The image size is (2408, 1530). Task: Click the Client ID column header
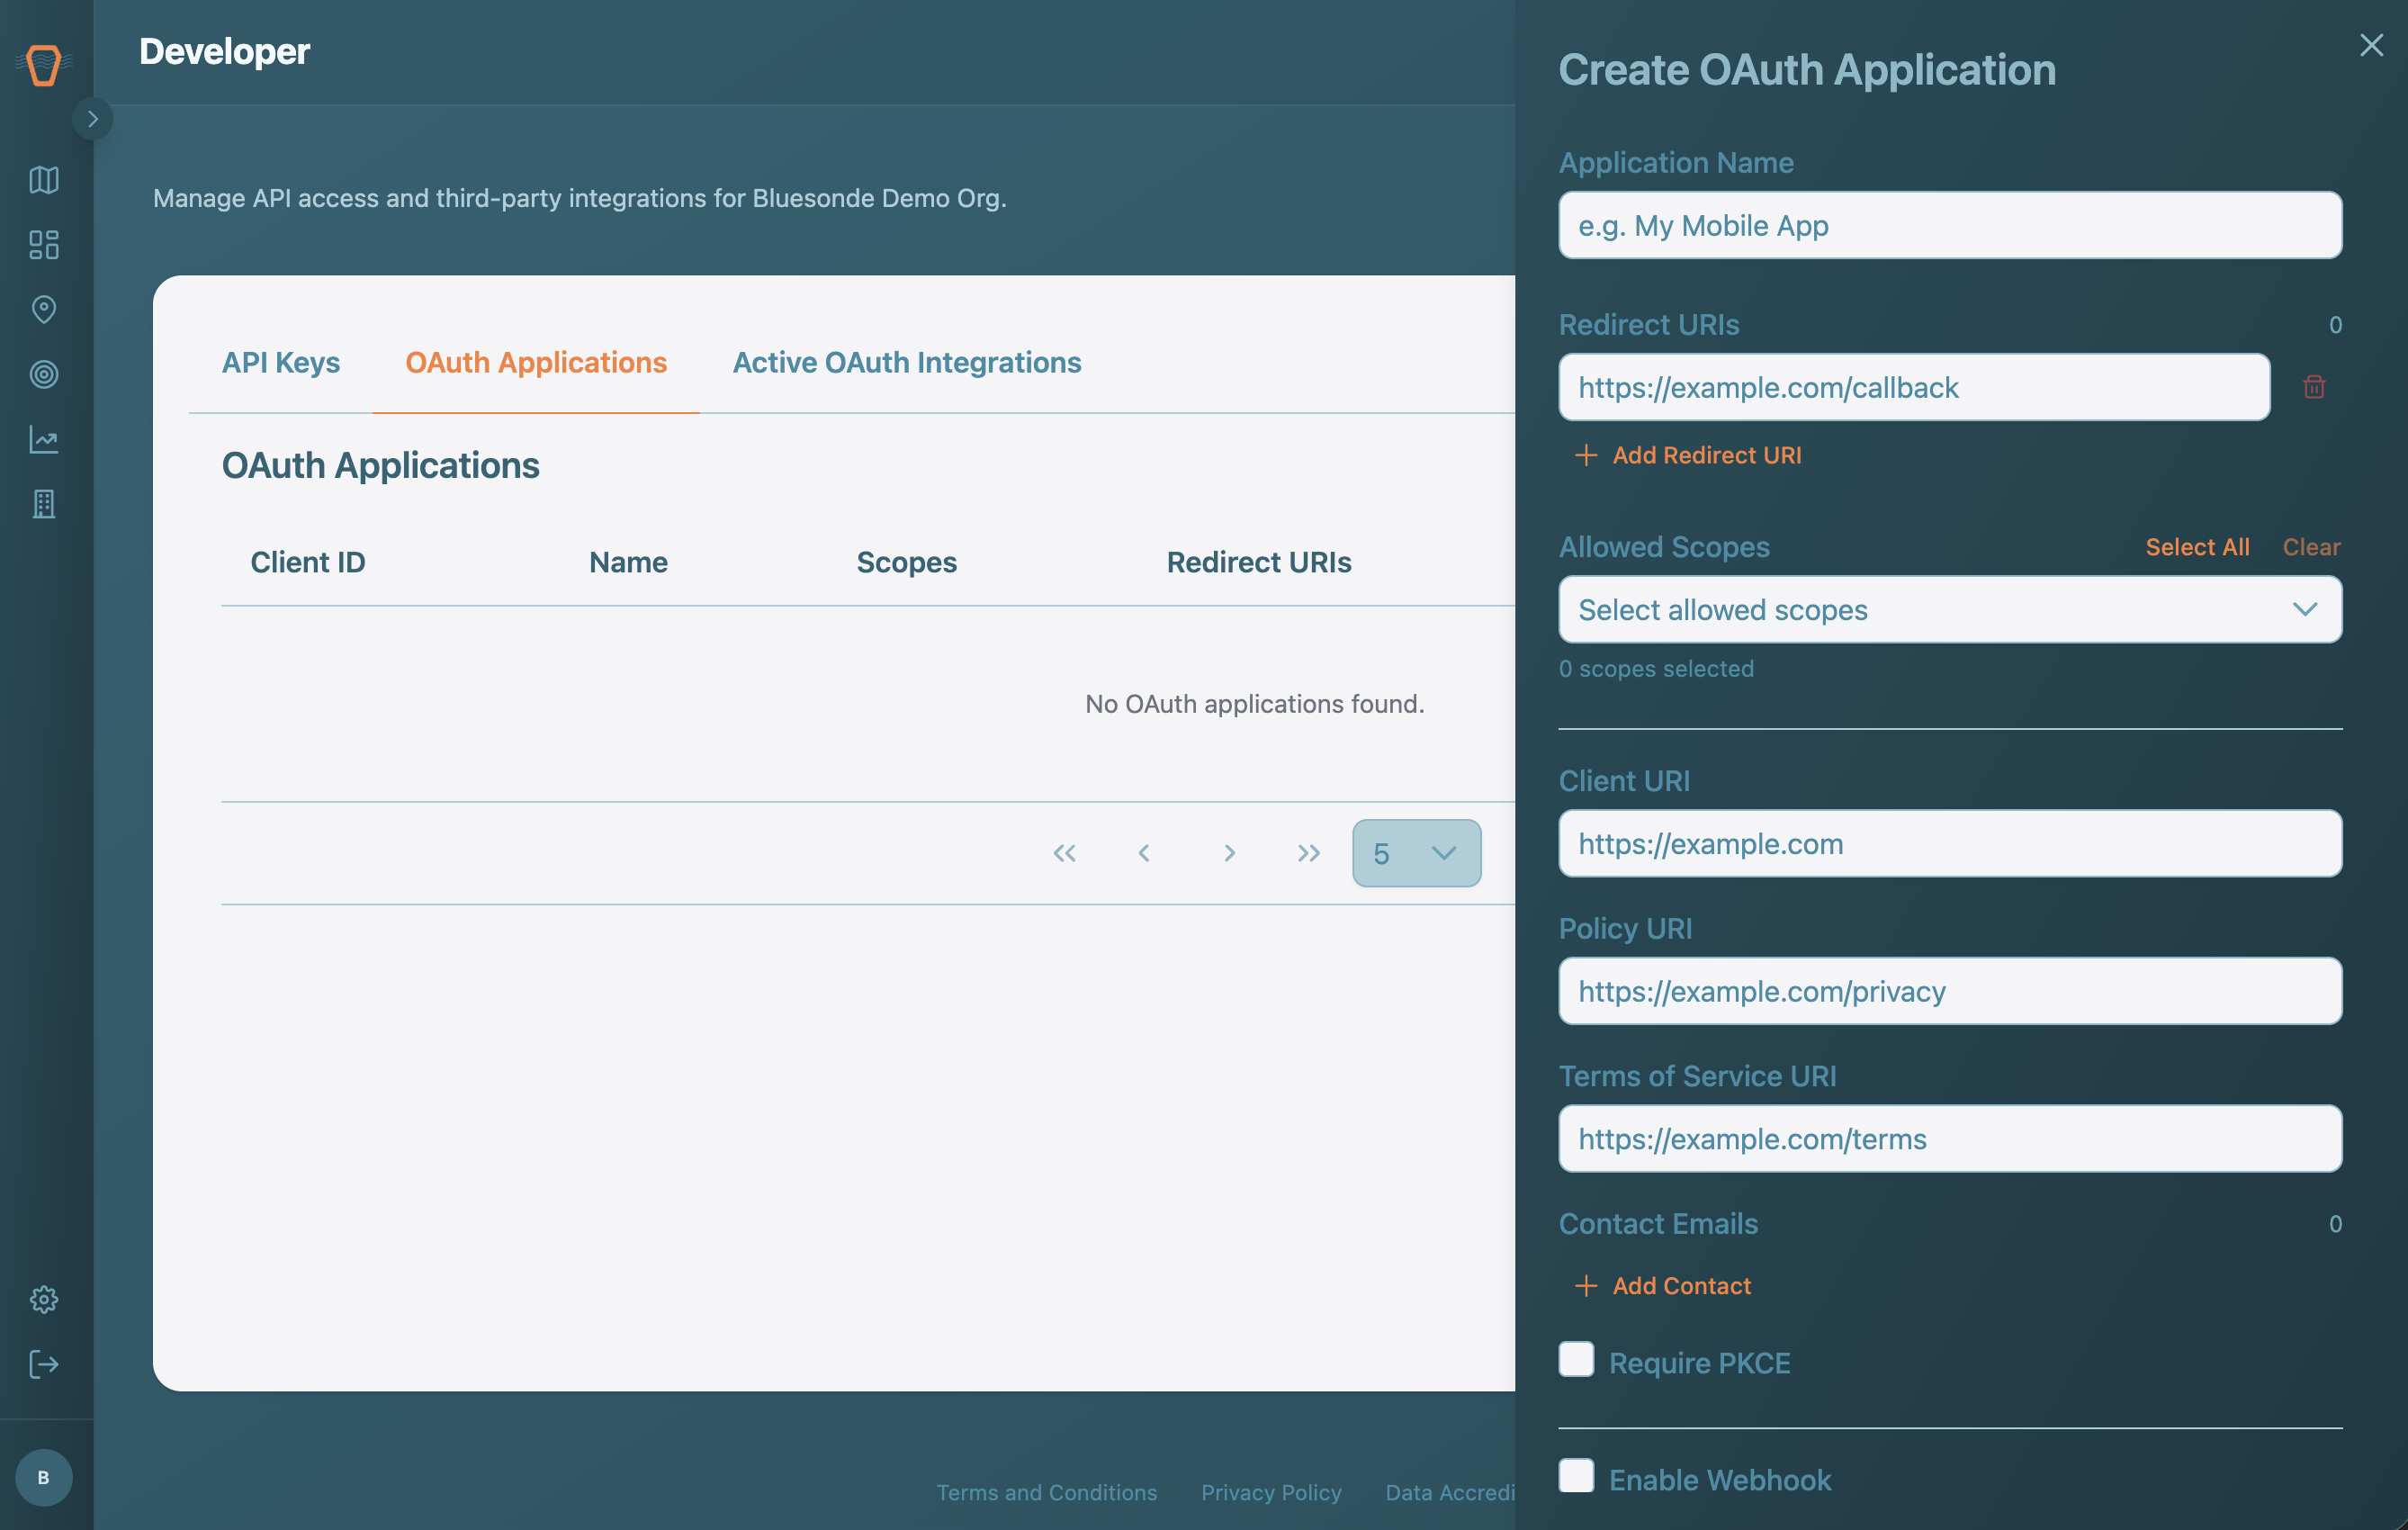click(308, 562)
